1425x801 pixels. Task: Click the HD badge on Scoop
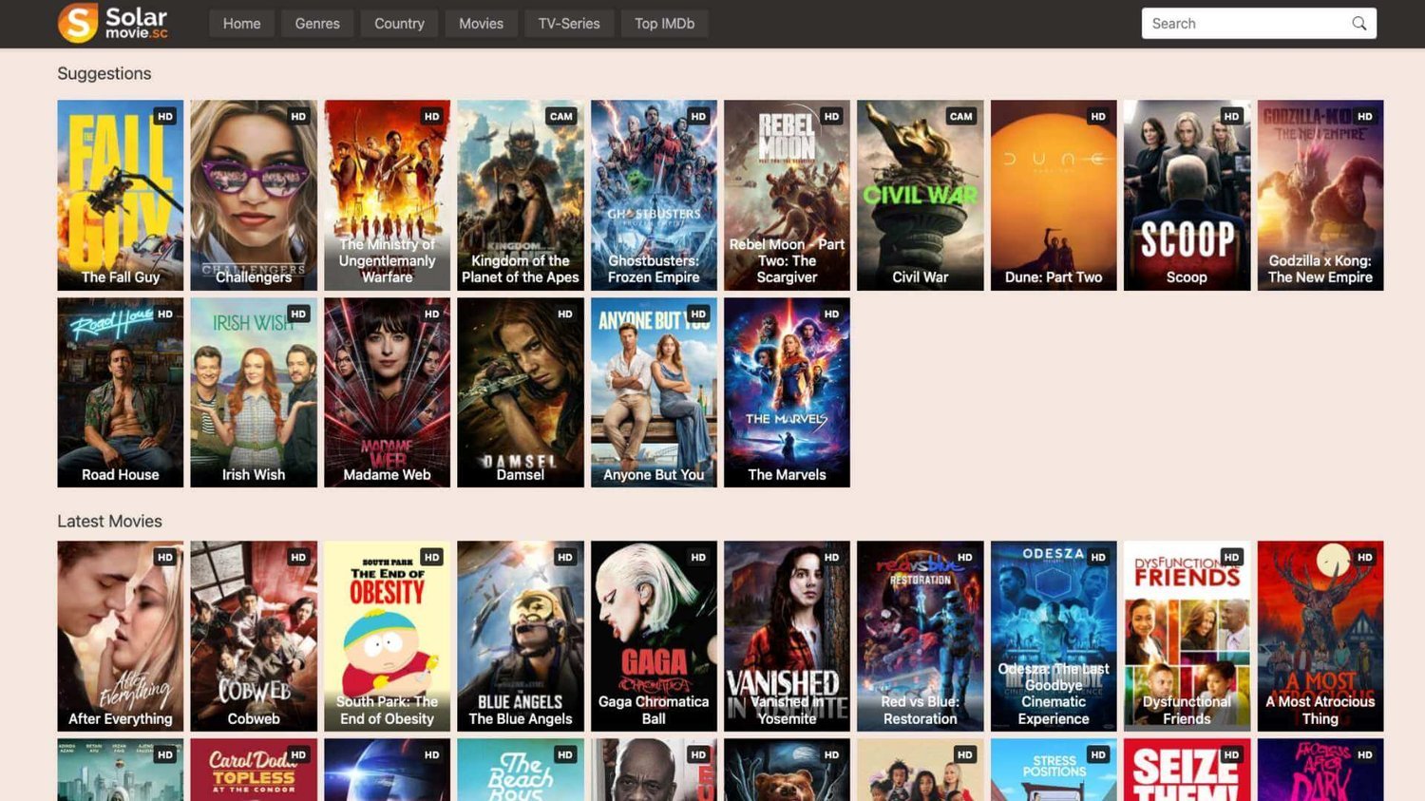tap(1232, 116)
